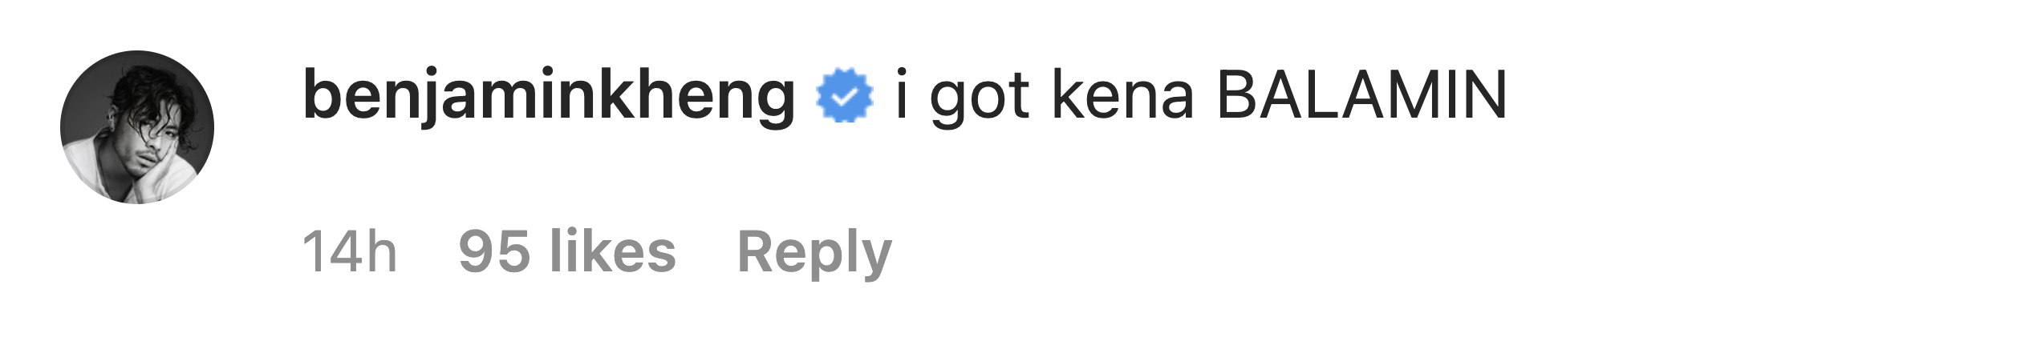Viewport: 2041px width, 349px height.
Task: View the 95 likes list
Action: [x=567, y=251]
